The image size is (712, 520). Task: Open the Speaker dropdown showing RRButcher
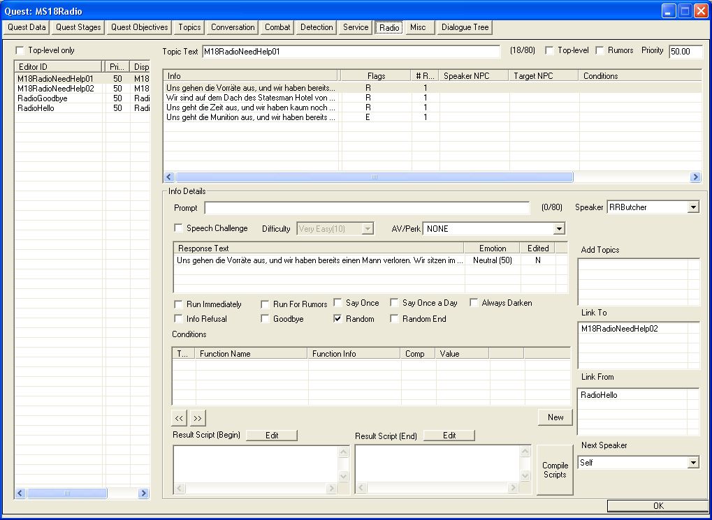pos(693,207)
